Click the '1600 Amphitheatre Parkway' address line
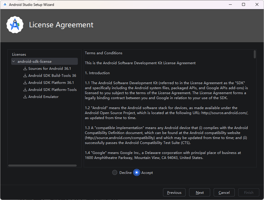 tap(144, 158)
